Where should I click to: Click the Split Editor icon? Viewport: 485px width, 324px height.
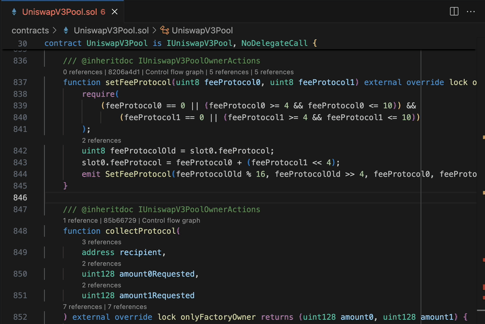coord(454,11)
